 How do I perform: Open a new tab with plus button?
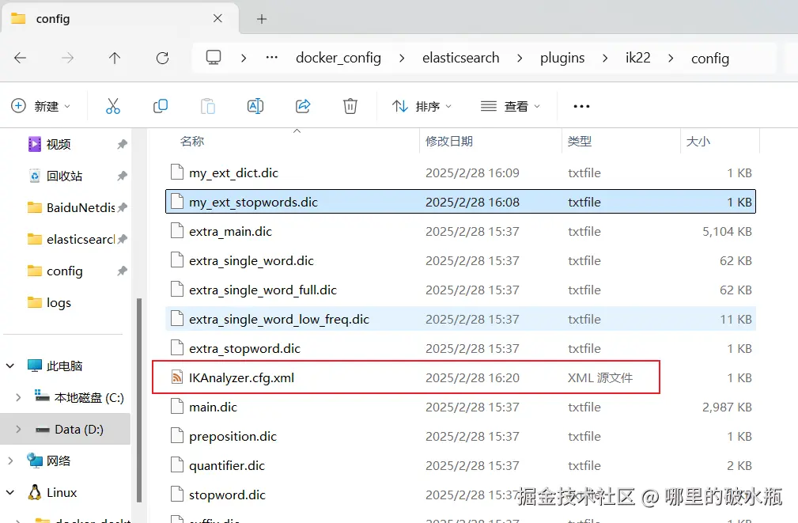[262, 19]
